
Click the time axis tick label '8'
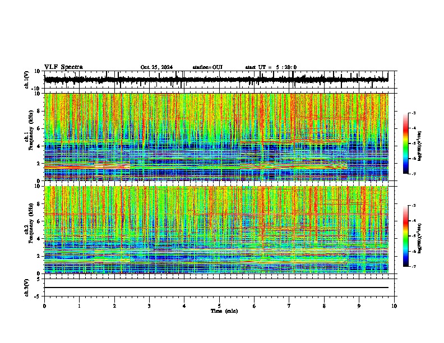coord(324,306)
